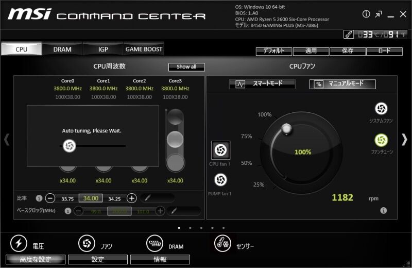
Task: Select the PUMP fan 1 icon
Action: 220,180
